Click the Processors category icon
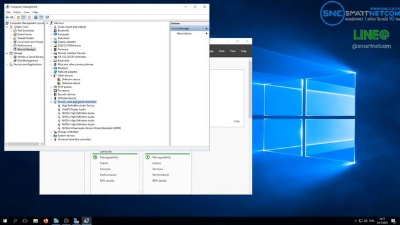The image size is (400, 225). [55, 91]
